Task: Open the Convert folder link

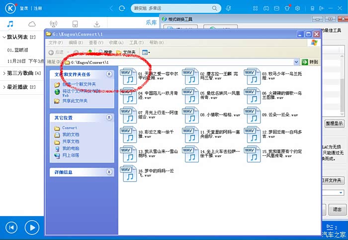Action: 70,128
